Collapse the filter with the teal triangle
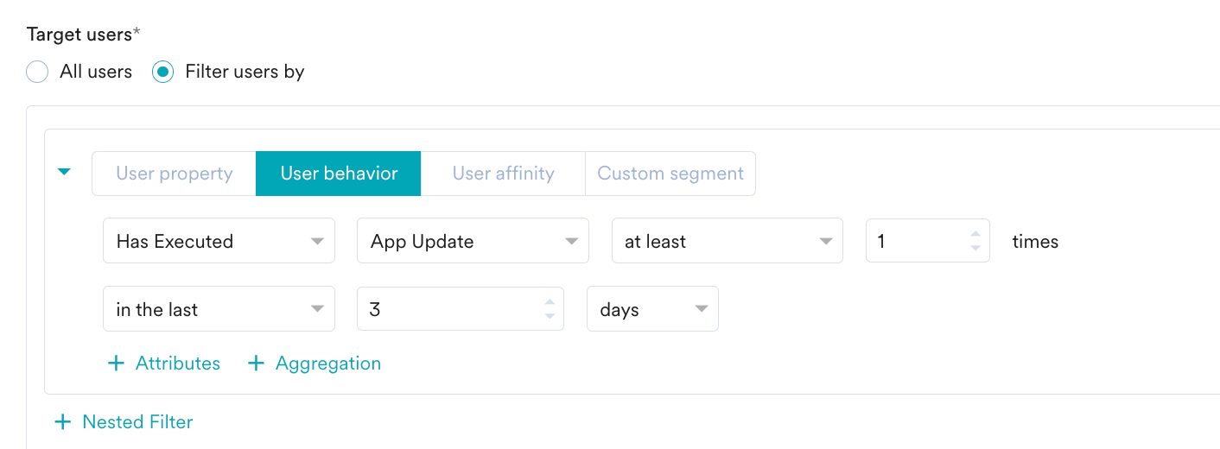 click(64, 172)
